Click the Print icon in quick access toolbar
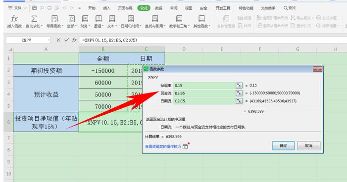 click(x=50, y=8)
